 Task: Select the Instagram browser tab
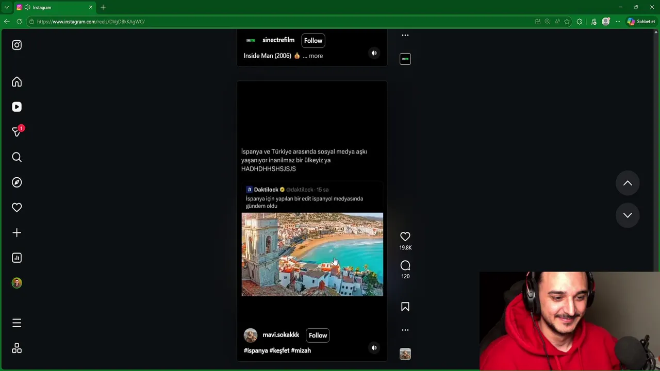(x=55, y=7)
